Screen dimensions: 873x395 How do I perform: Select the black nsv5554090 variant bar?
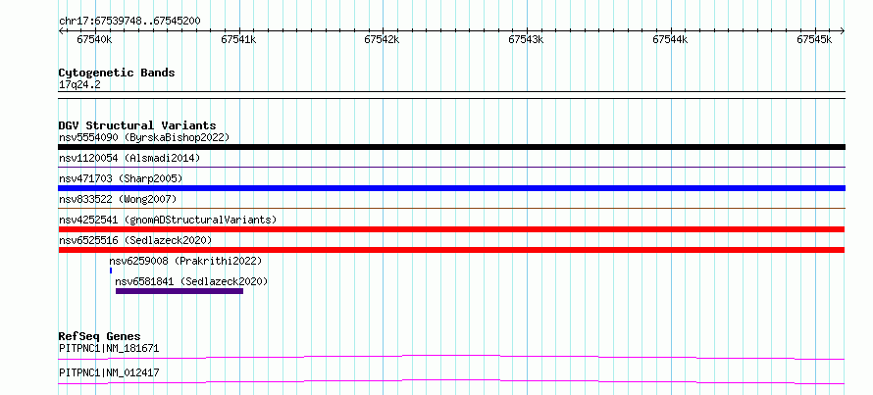point(451,147)
